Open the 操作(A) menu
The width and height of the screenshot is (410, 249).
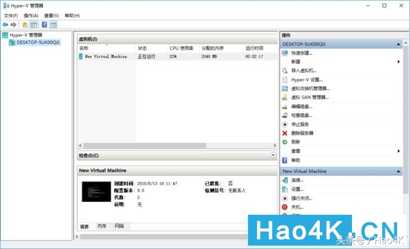tap(31, 16)
